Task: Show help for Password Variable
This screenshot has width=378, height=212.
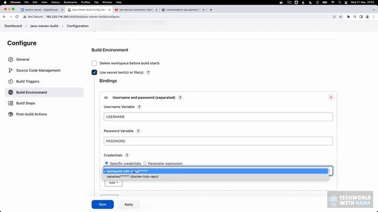Action: (138, 131)
